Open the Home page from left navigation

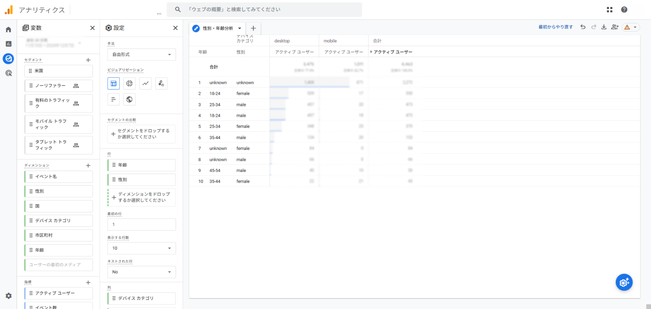click(x=8, y=29)
